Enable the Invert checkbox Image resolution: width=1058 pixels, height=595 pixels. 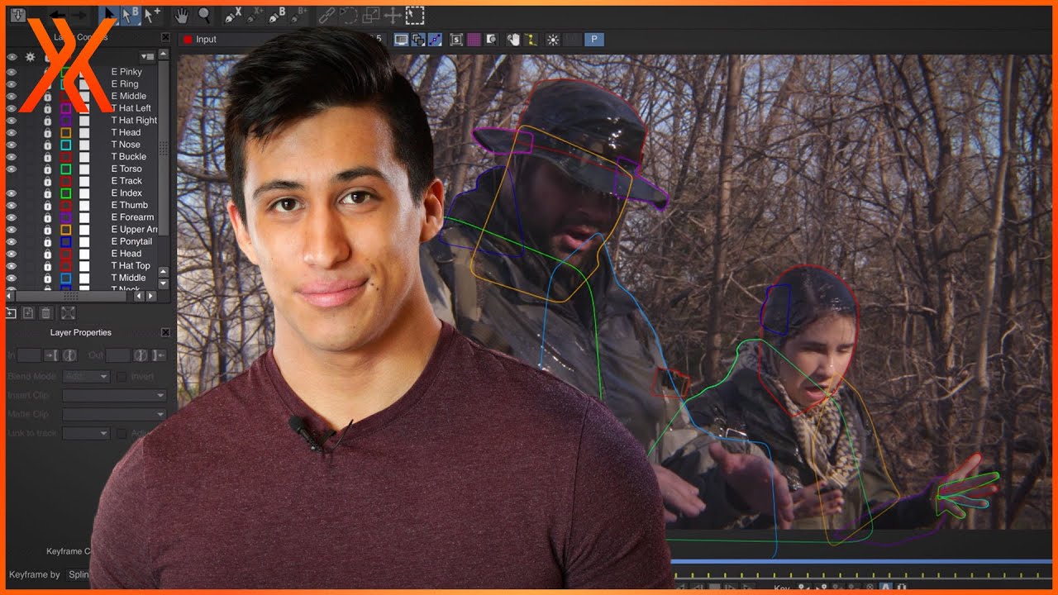pos(122,377)
